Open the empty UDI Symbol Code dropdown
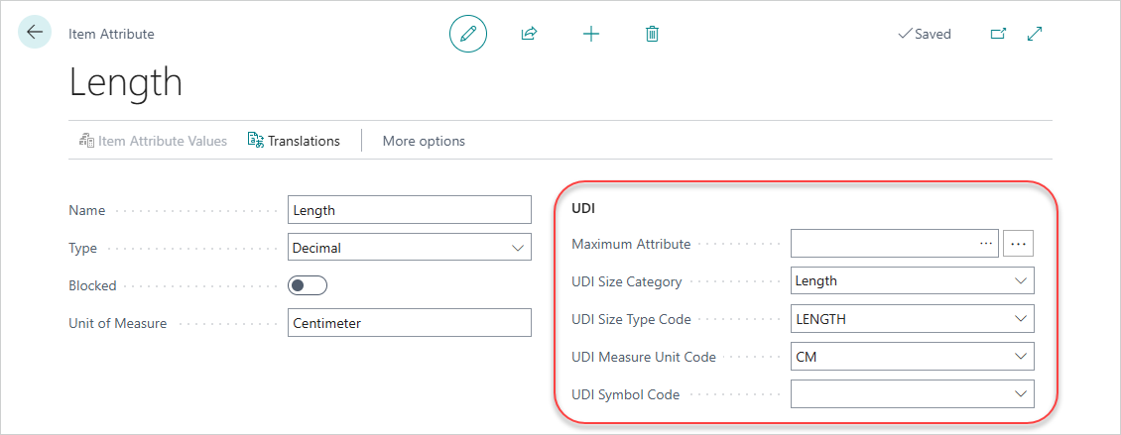 pyautogui.click(x=1021, y=394)
